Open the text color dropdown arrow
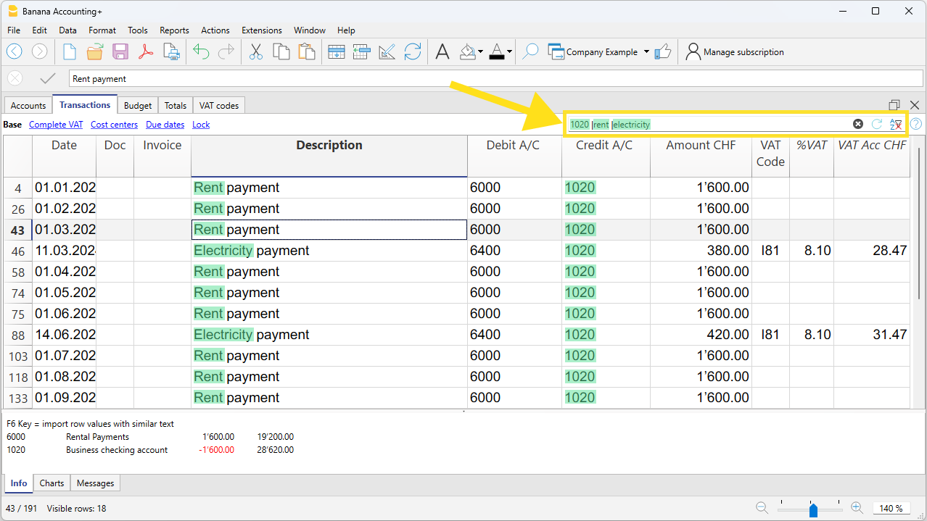Screen dimensions: 927x521 509,52
